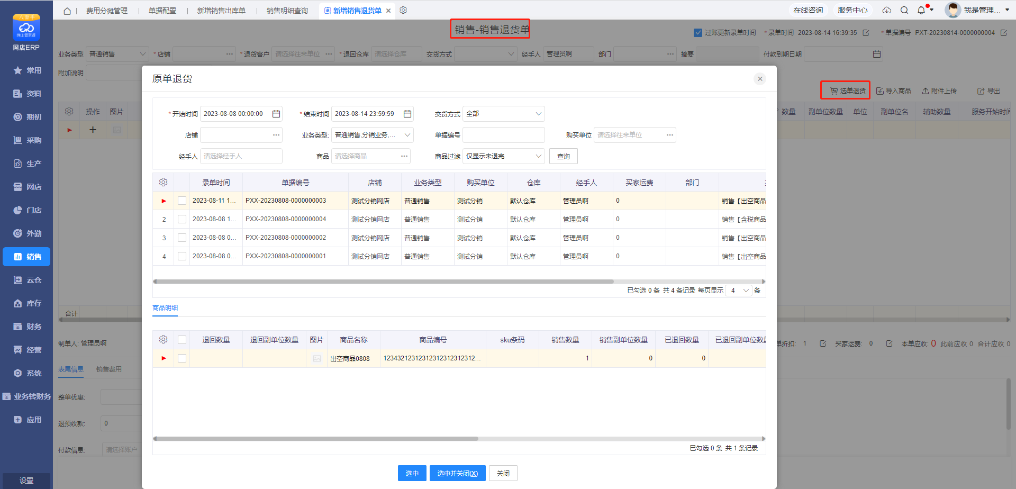The width and height of the screenshot is (1016, 489).
Task: Open 财务 sidebar section
Action: click(x=26, y=327)
